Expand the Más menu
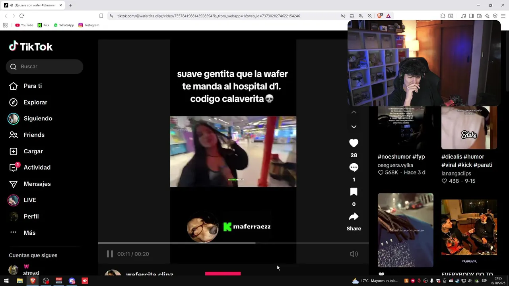509x286 pixels. (x=29, y=233)
